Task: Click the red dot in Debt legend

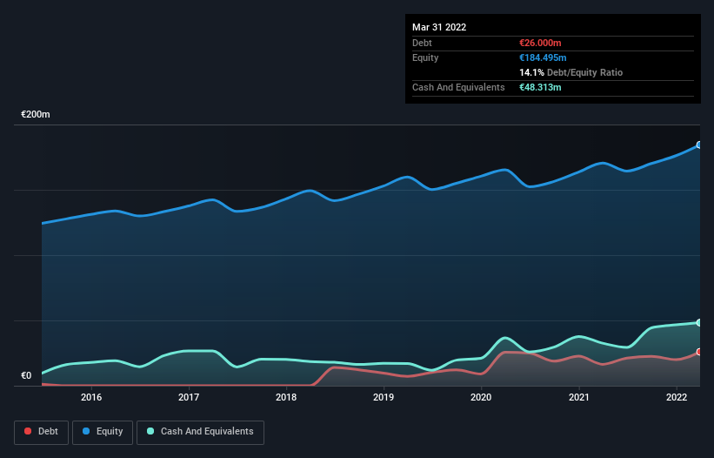Action: point(28,431)
